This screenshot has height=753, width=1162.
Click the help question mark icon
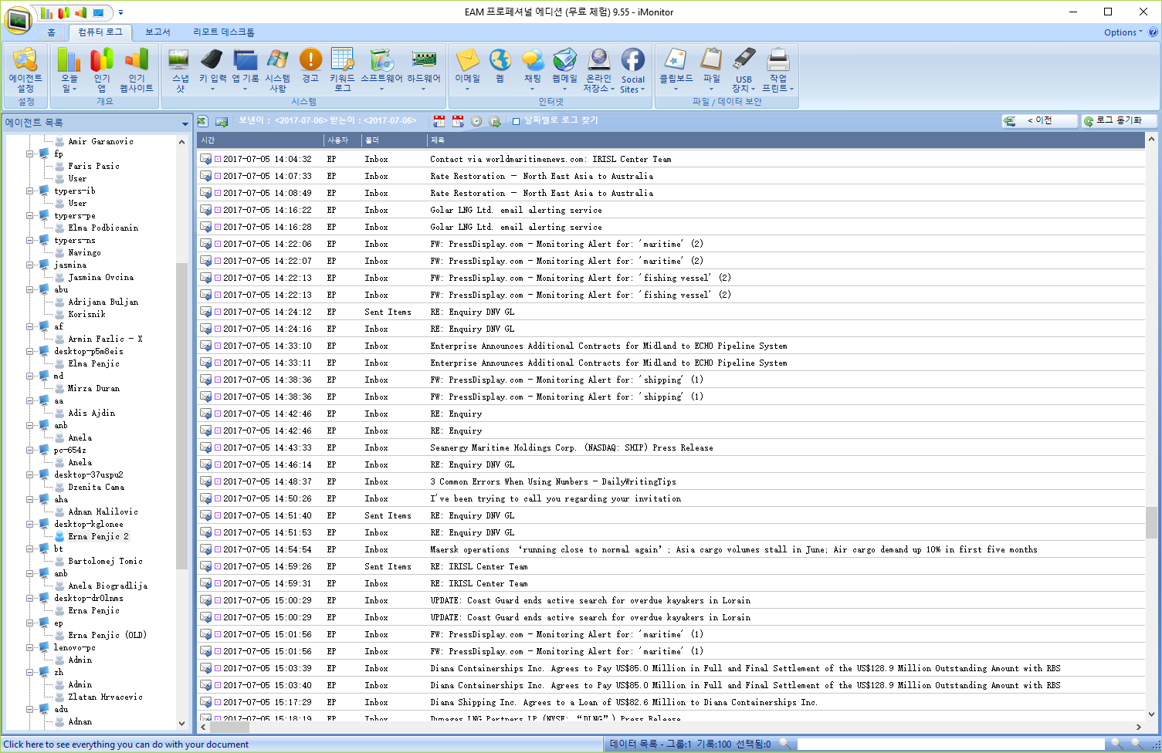pyautogui.click(x=1154, y=32)
